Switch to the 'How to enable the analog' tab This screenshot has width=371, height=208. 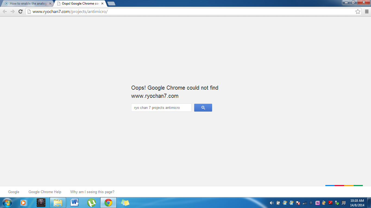[x=27, y=4]
